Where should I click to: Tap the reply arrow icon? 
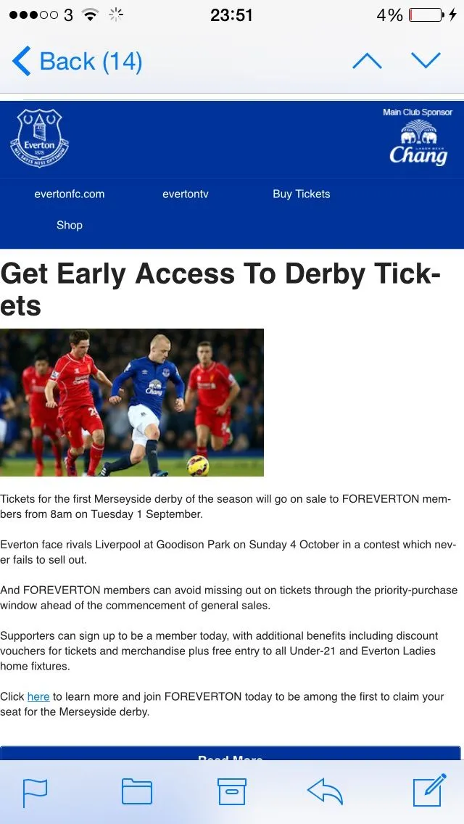[325, 791]
